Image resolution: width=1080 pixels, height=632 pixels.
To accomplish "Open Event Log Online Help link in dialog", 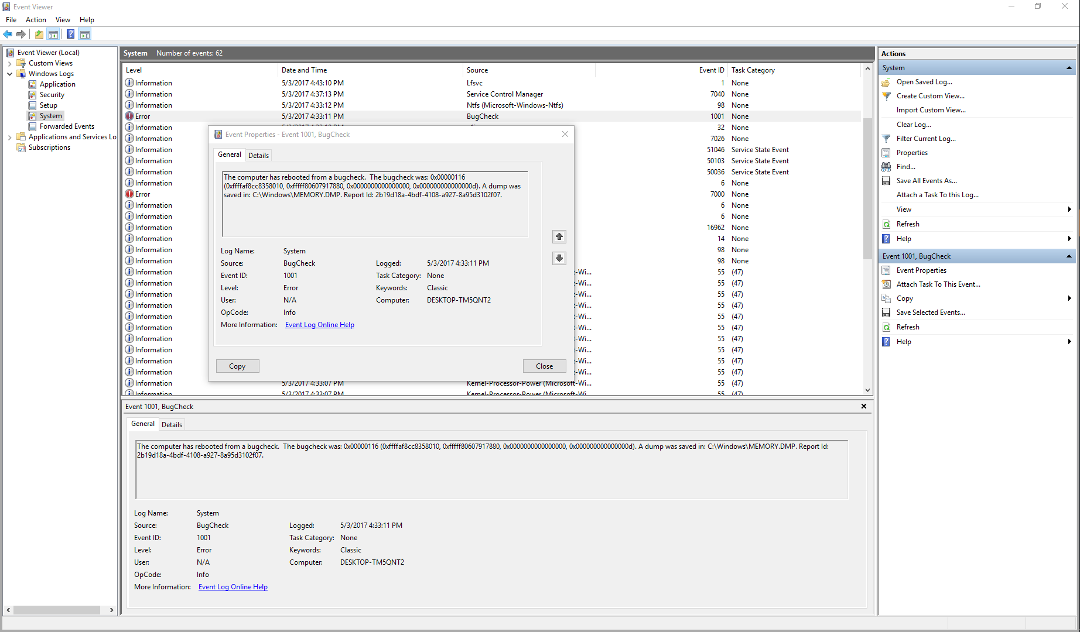I will pos(320,325).
